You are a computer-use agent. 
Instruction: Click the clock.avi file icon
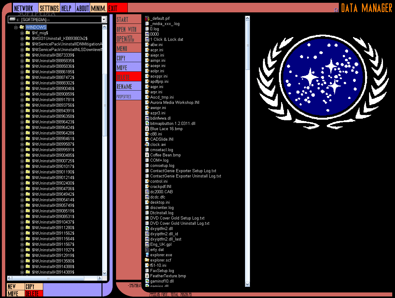tap(147, 144)
